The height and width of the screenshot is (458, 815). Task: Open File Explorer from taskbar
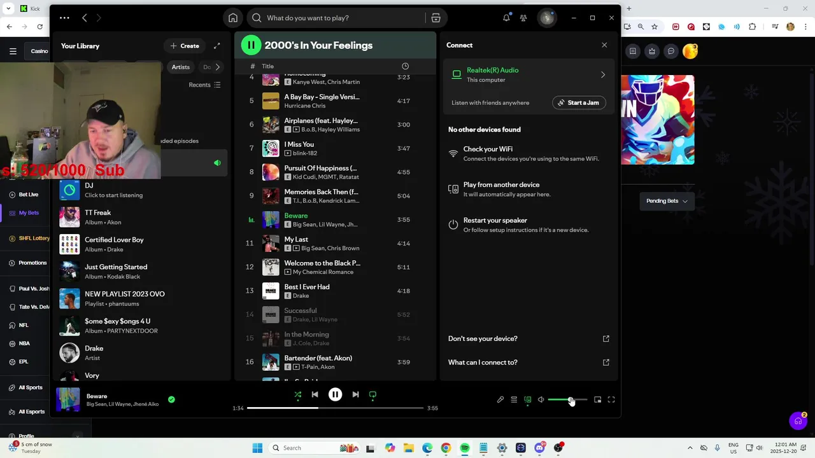click(x=409, y=448)
